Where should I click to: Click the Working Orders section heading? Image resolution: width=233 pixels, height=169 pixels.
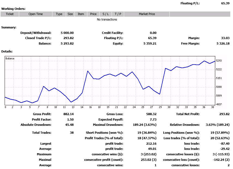13,9
